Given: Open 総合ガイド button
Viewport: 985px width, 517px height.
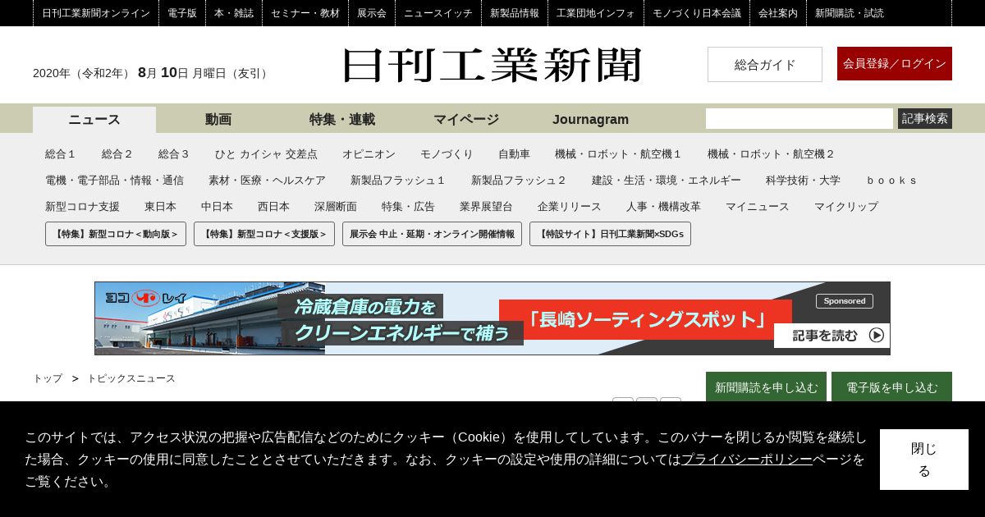Looking at the screenshot, I should pos(765,64).
